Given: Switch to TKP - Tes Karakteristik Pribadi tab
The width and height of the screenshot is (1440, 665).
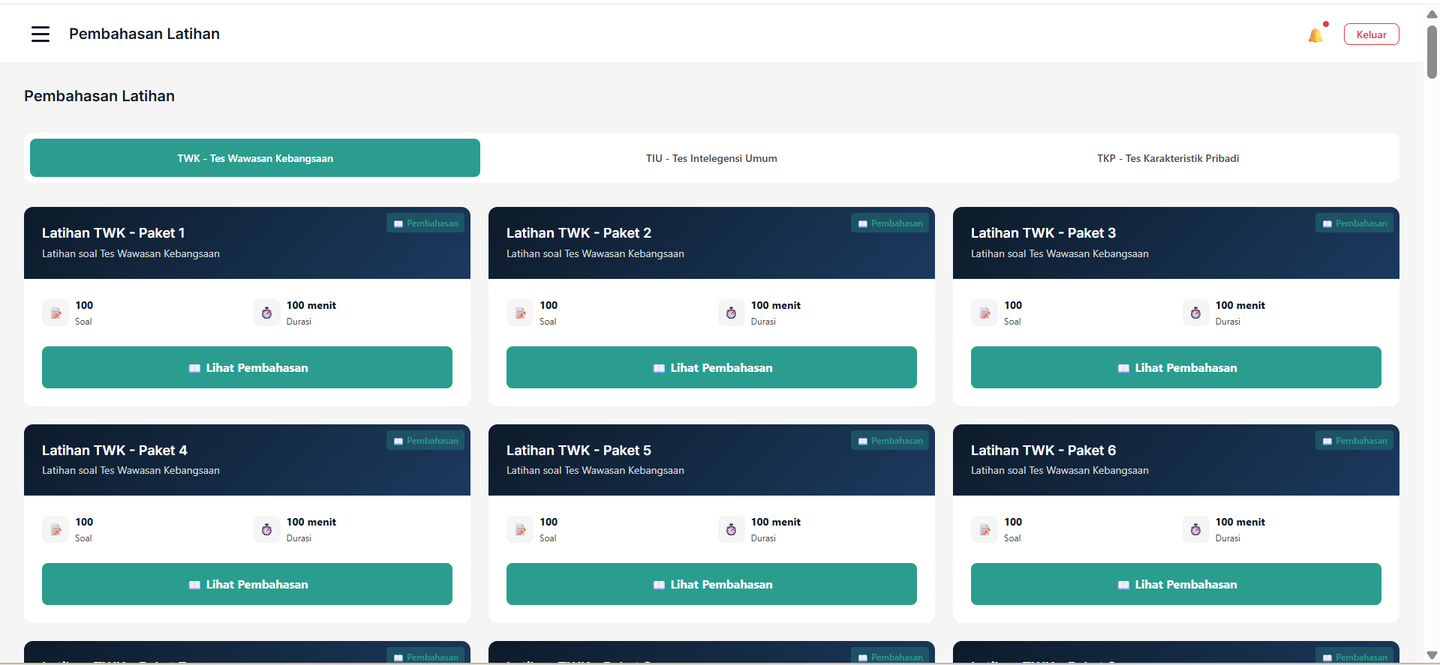Looking at the screenshot, I should tap(1168, 158).
